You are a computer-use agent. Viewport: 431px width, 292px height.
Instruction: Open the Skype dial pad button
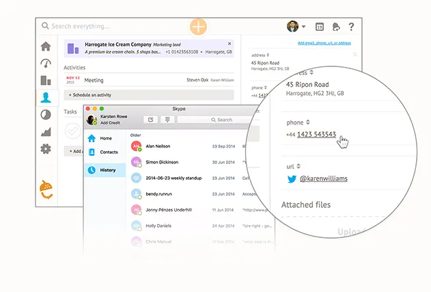point(167,120)
